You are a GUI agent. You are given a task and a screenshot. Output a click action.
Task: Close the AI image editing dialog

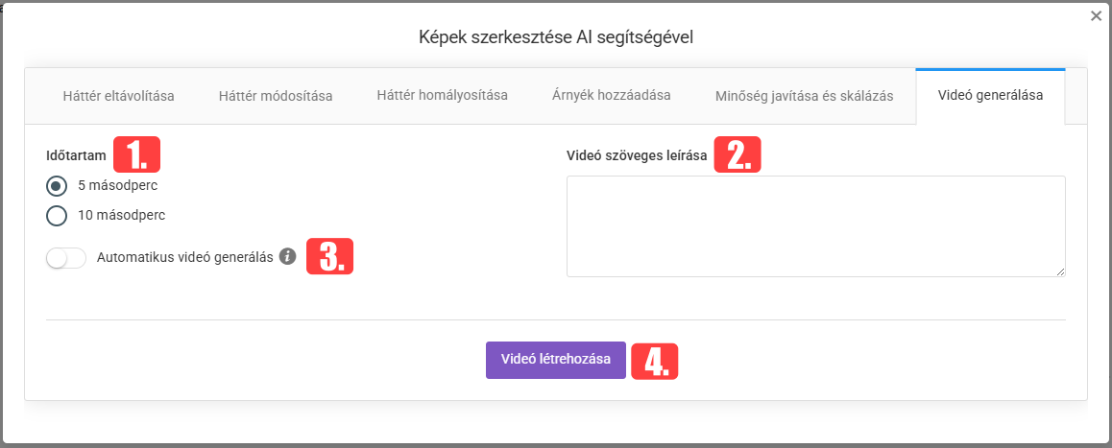(1096, 16)
